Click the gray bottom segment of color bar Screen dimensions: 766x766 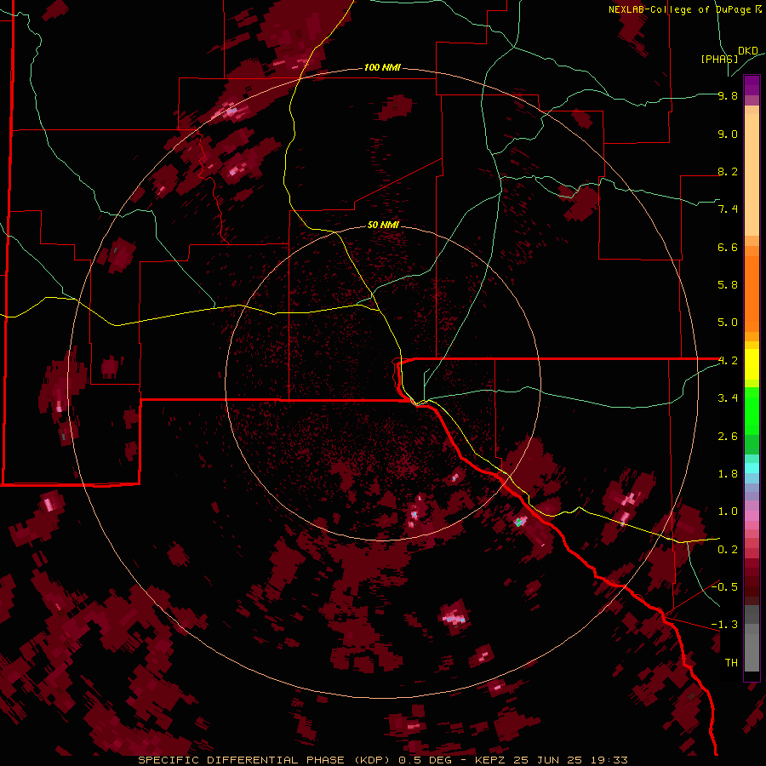point(752,640)
